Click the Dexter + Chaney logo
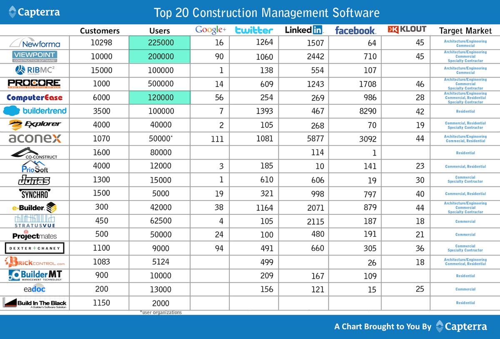 (35, 248)
